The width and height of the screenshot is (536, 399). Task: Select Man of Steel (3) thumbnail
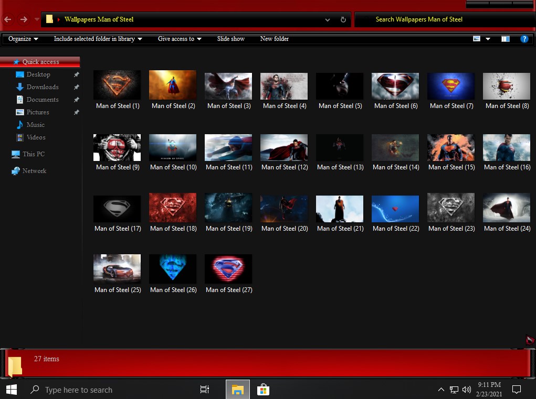(228, 86)
